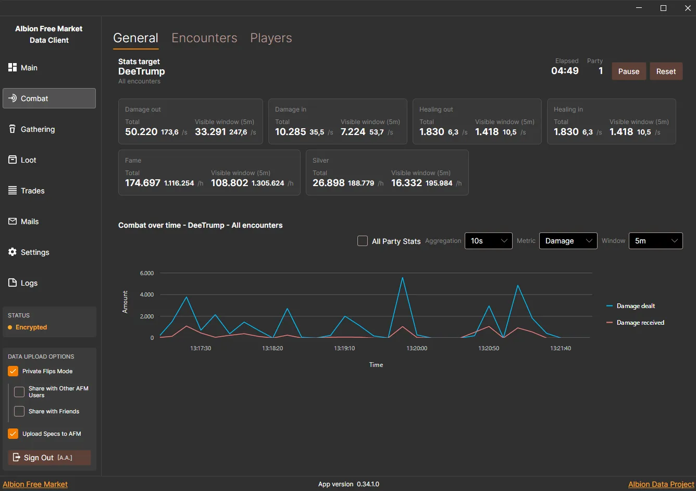
Task: Click the Silver stats card
Action: [387, 173]
